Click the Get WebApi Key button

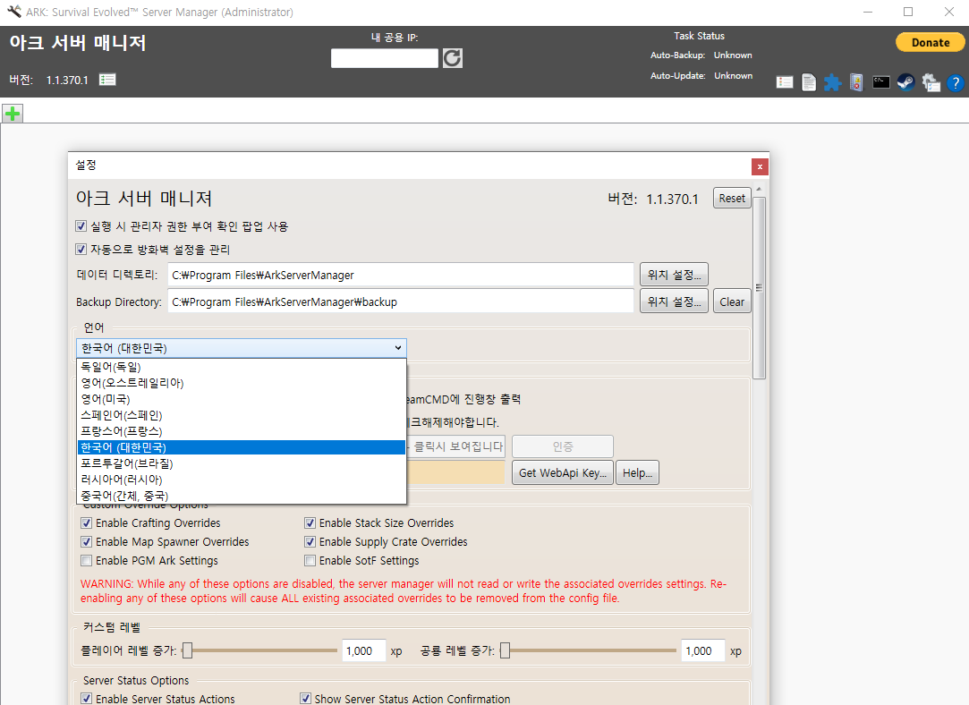[x=563, y=472]
